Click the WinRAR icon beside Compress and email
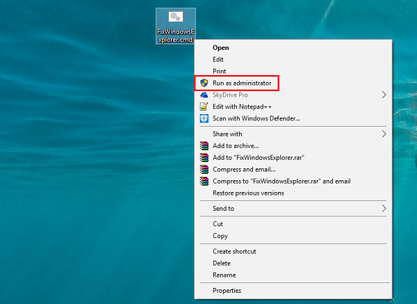The width and height of the screenshot is (417, 304). tap(204, 169)
